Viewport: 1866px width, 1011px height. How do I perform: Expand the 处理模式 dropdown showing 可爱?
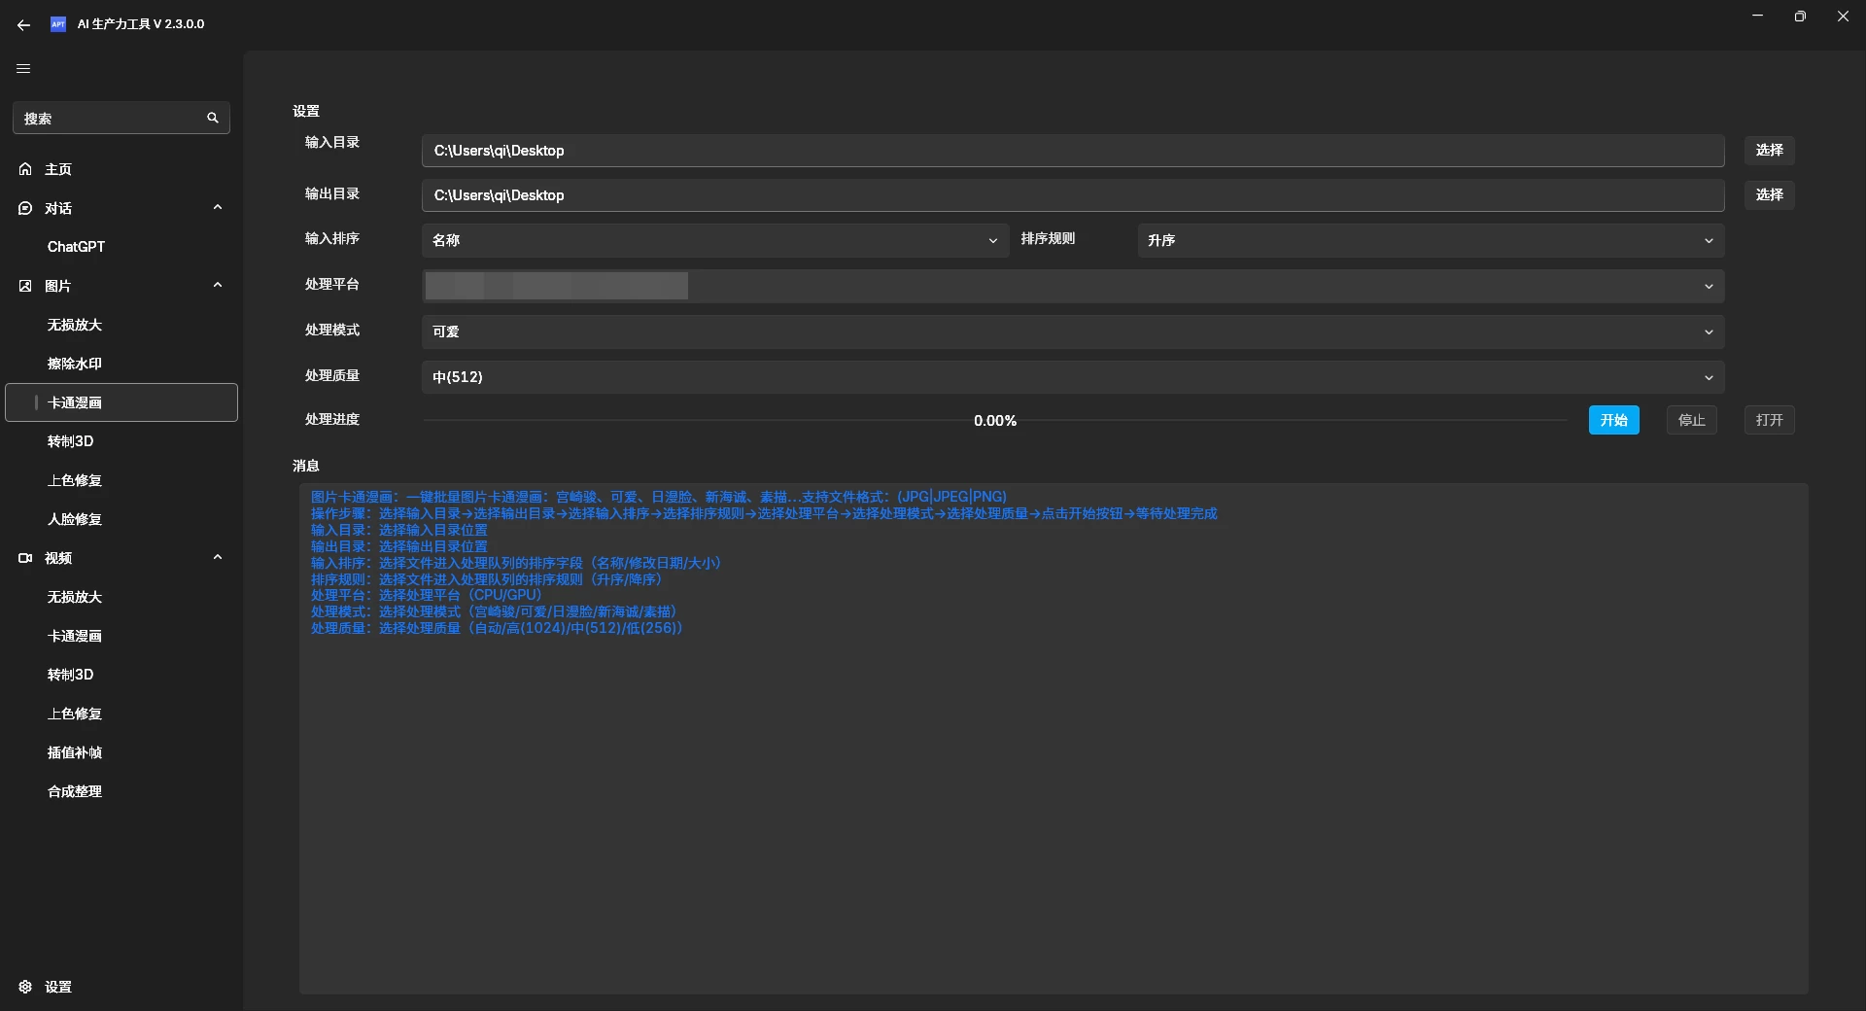[1072, 331]
